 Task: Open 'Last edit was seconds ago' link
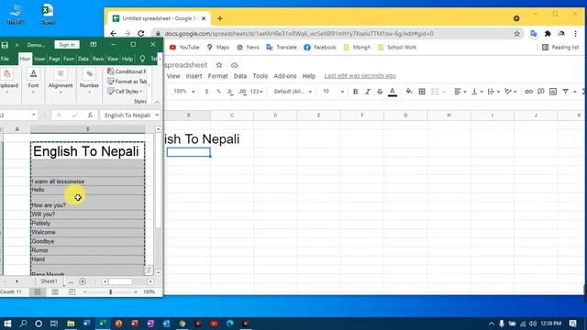[x=360, y=76]
